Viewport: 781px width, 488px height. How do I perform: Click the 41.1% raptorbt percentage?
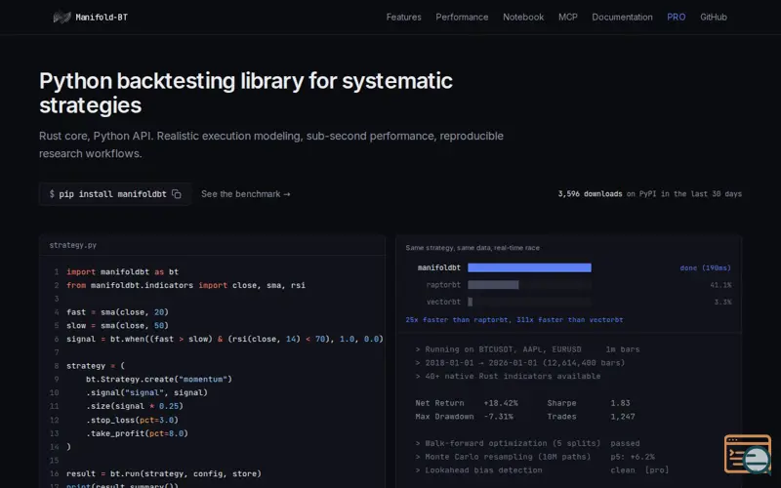coord(720,285)
